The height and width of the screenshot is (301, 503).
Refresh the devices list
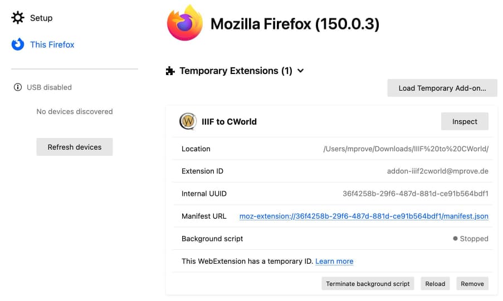tap(75, 147)
